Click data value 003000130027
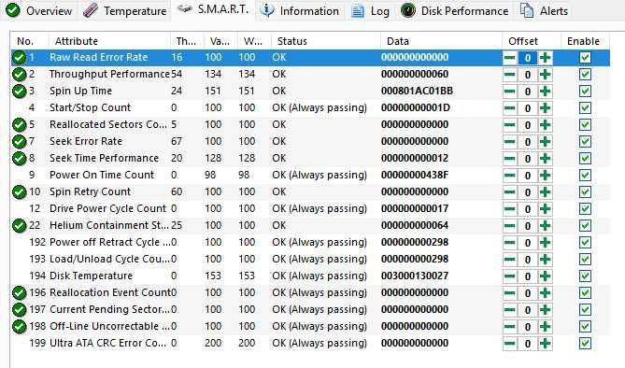Screen dimensions: 625x368 pyautogui.click(x=415, y=276)
